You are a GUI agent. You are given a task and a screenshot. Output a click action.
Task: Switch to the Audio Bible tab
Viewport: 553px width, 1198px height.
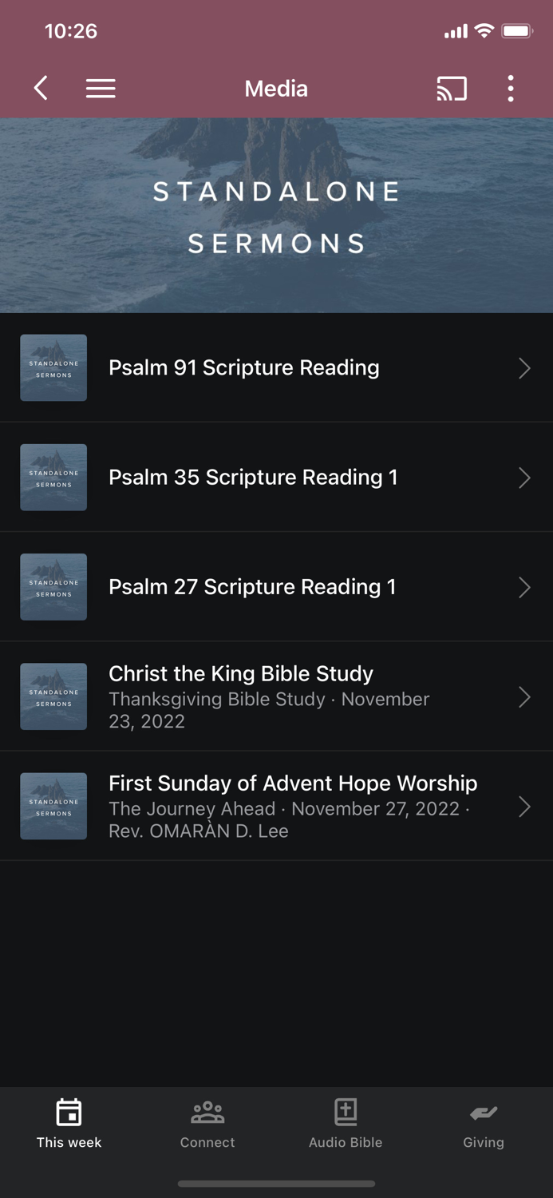[346, 1125]
